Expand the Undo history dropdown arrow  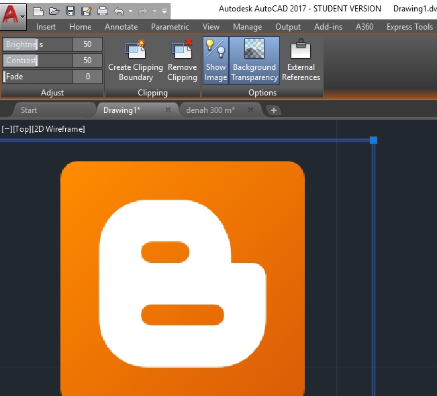[x=129, y=11]
